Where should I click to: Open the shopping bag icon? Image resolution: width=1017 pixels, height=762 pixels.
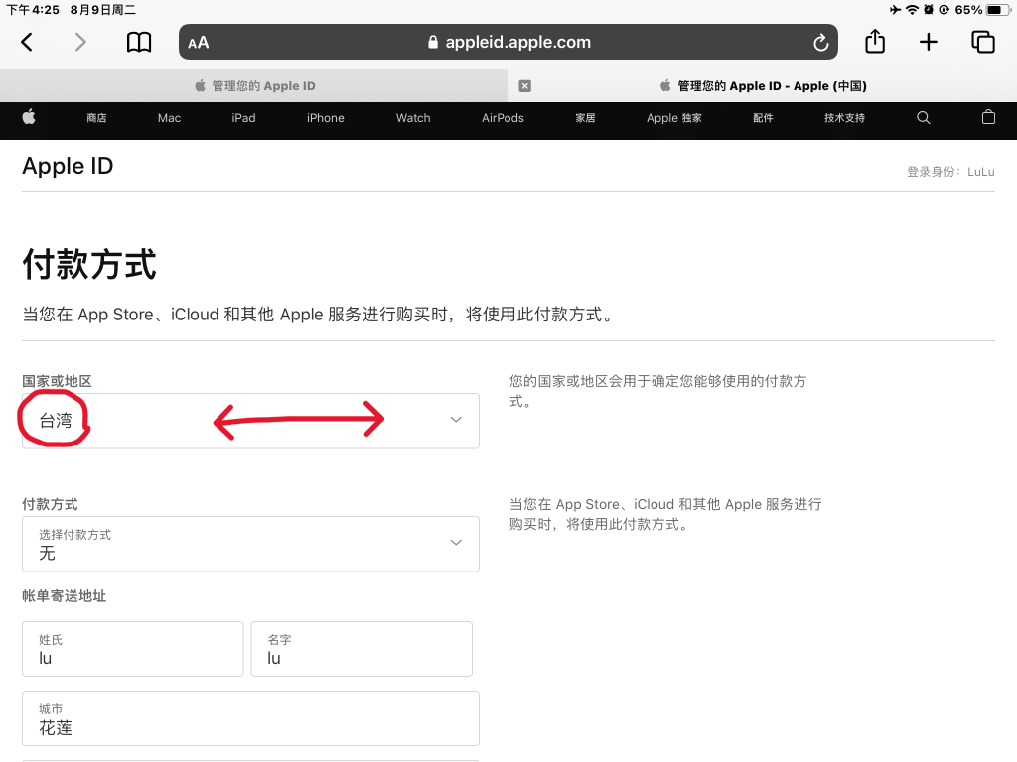[x=988, y=117]
